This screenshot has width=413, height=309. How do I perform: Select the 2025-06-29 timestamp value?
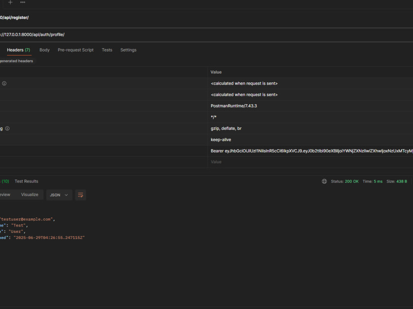(x=49, y=238)
